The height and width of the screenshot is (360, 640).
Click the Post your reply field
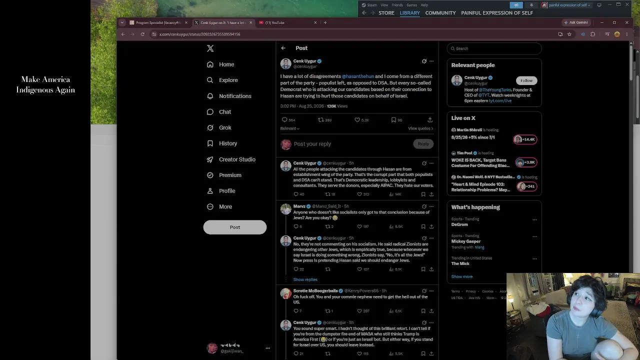pyautogui.click(x=352, y=144)
